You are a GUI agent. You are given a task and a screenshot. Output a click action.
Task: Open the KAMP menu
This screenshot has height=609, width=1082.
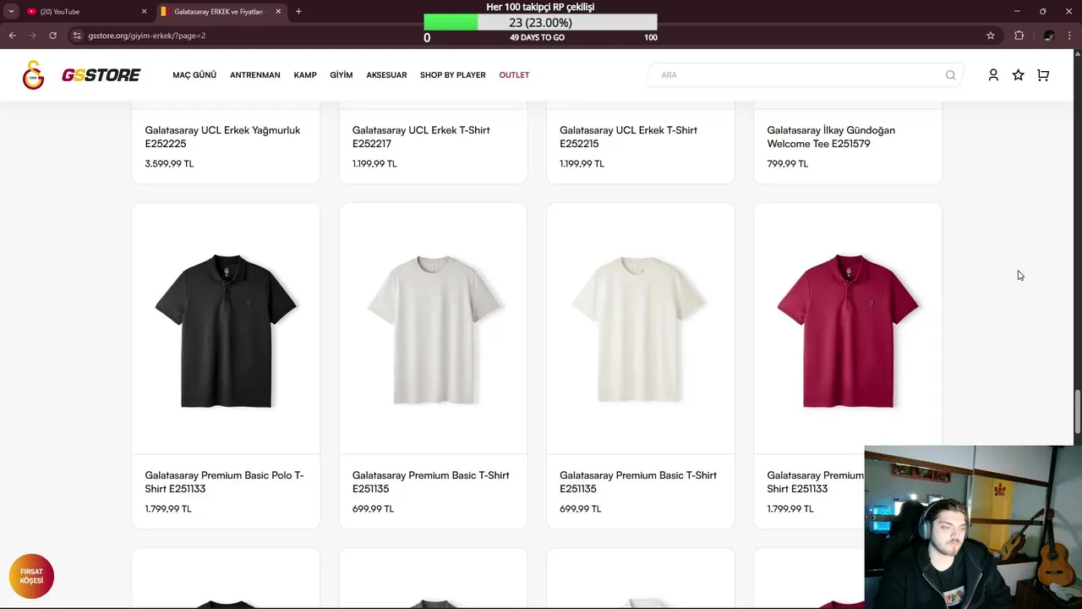pos(305,75)
